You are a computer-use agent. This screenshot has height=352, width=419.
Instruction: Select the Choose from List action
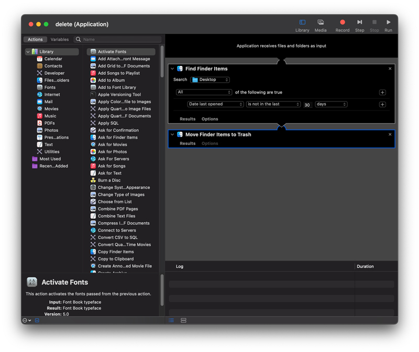point(115,202)
